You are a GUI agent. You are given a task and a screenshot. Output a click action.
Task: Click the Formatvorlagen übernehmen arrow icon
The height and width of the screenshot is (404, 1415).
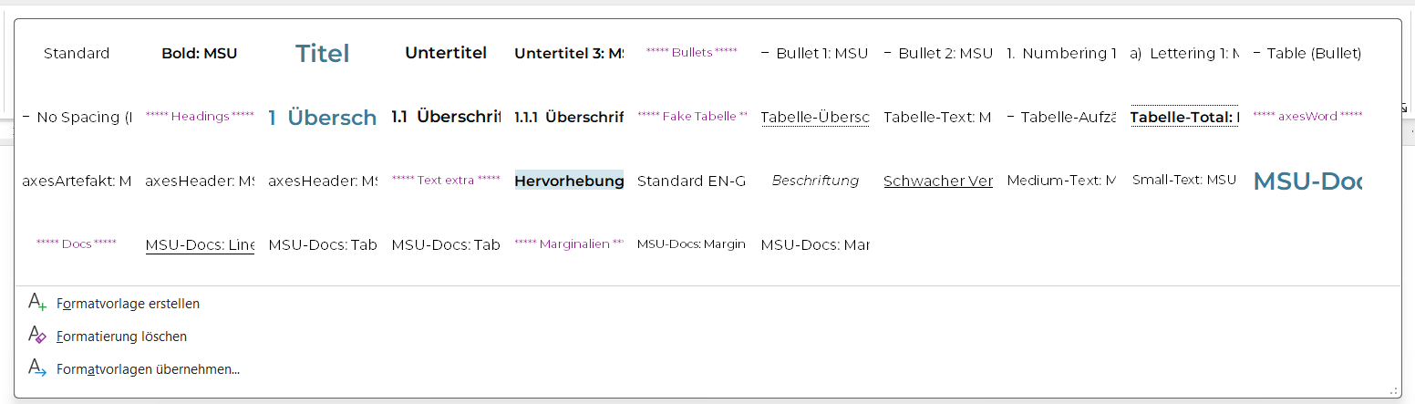[37, 368]
